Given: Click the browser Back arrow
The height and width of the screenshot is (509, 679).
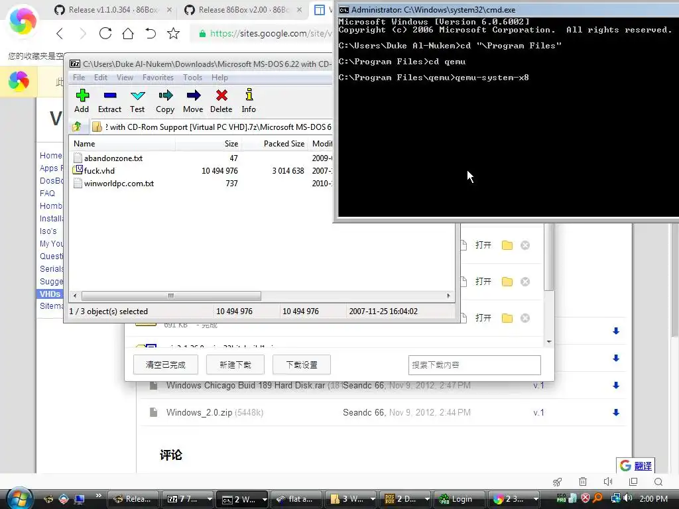Looking at the screenshot, I should tap(60, 33).
